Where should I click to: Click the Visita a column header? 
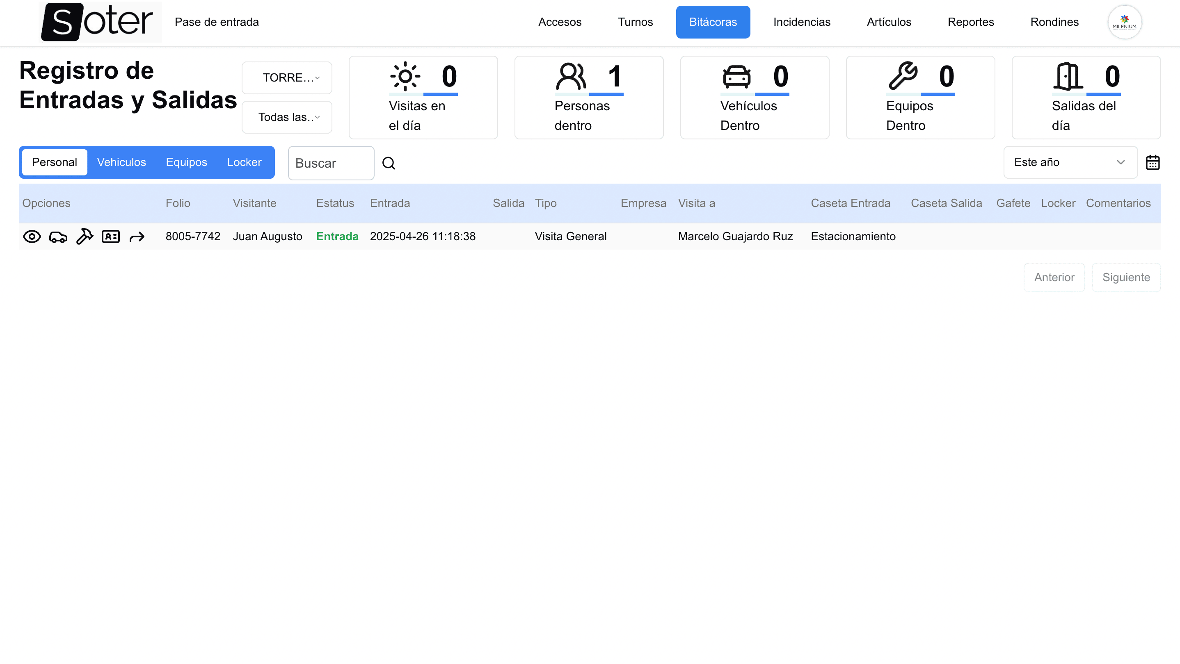click(696, 203)
